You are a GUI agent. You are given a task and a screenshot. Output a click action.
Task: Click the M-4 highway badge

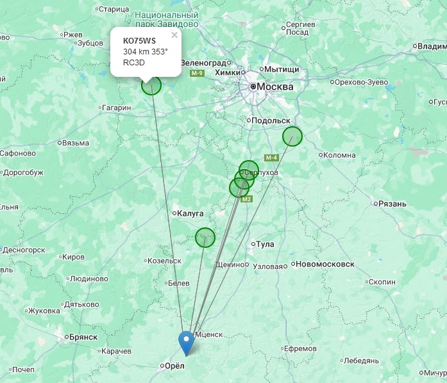click(x=271, y=158)
